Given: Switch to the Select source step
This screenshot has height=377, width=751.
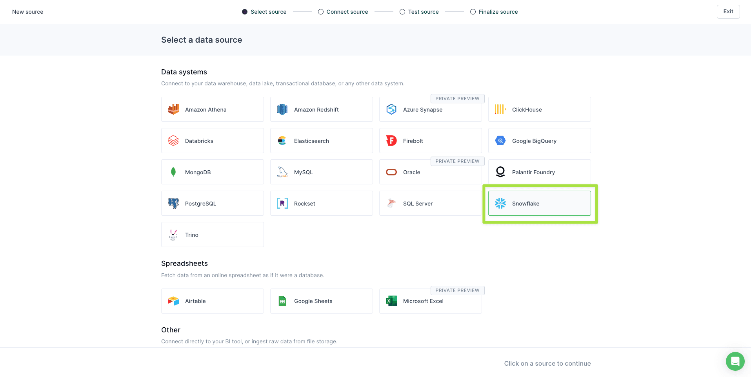Looking at the screenshot, I should pyautogui.click(x=245, y=12).
